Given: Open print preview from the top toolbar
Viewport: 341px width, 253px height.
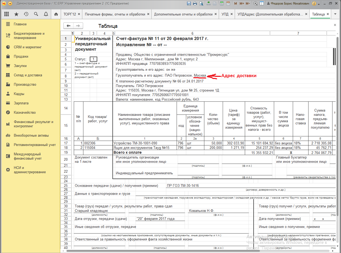Looking at the screenshot, I should coord(201,3).
